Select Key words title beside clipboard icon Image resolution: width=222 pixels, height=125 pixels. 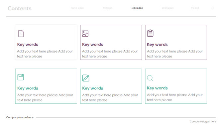157,45
